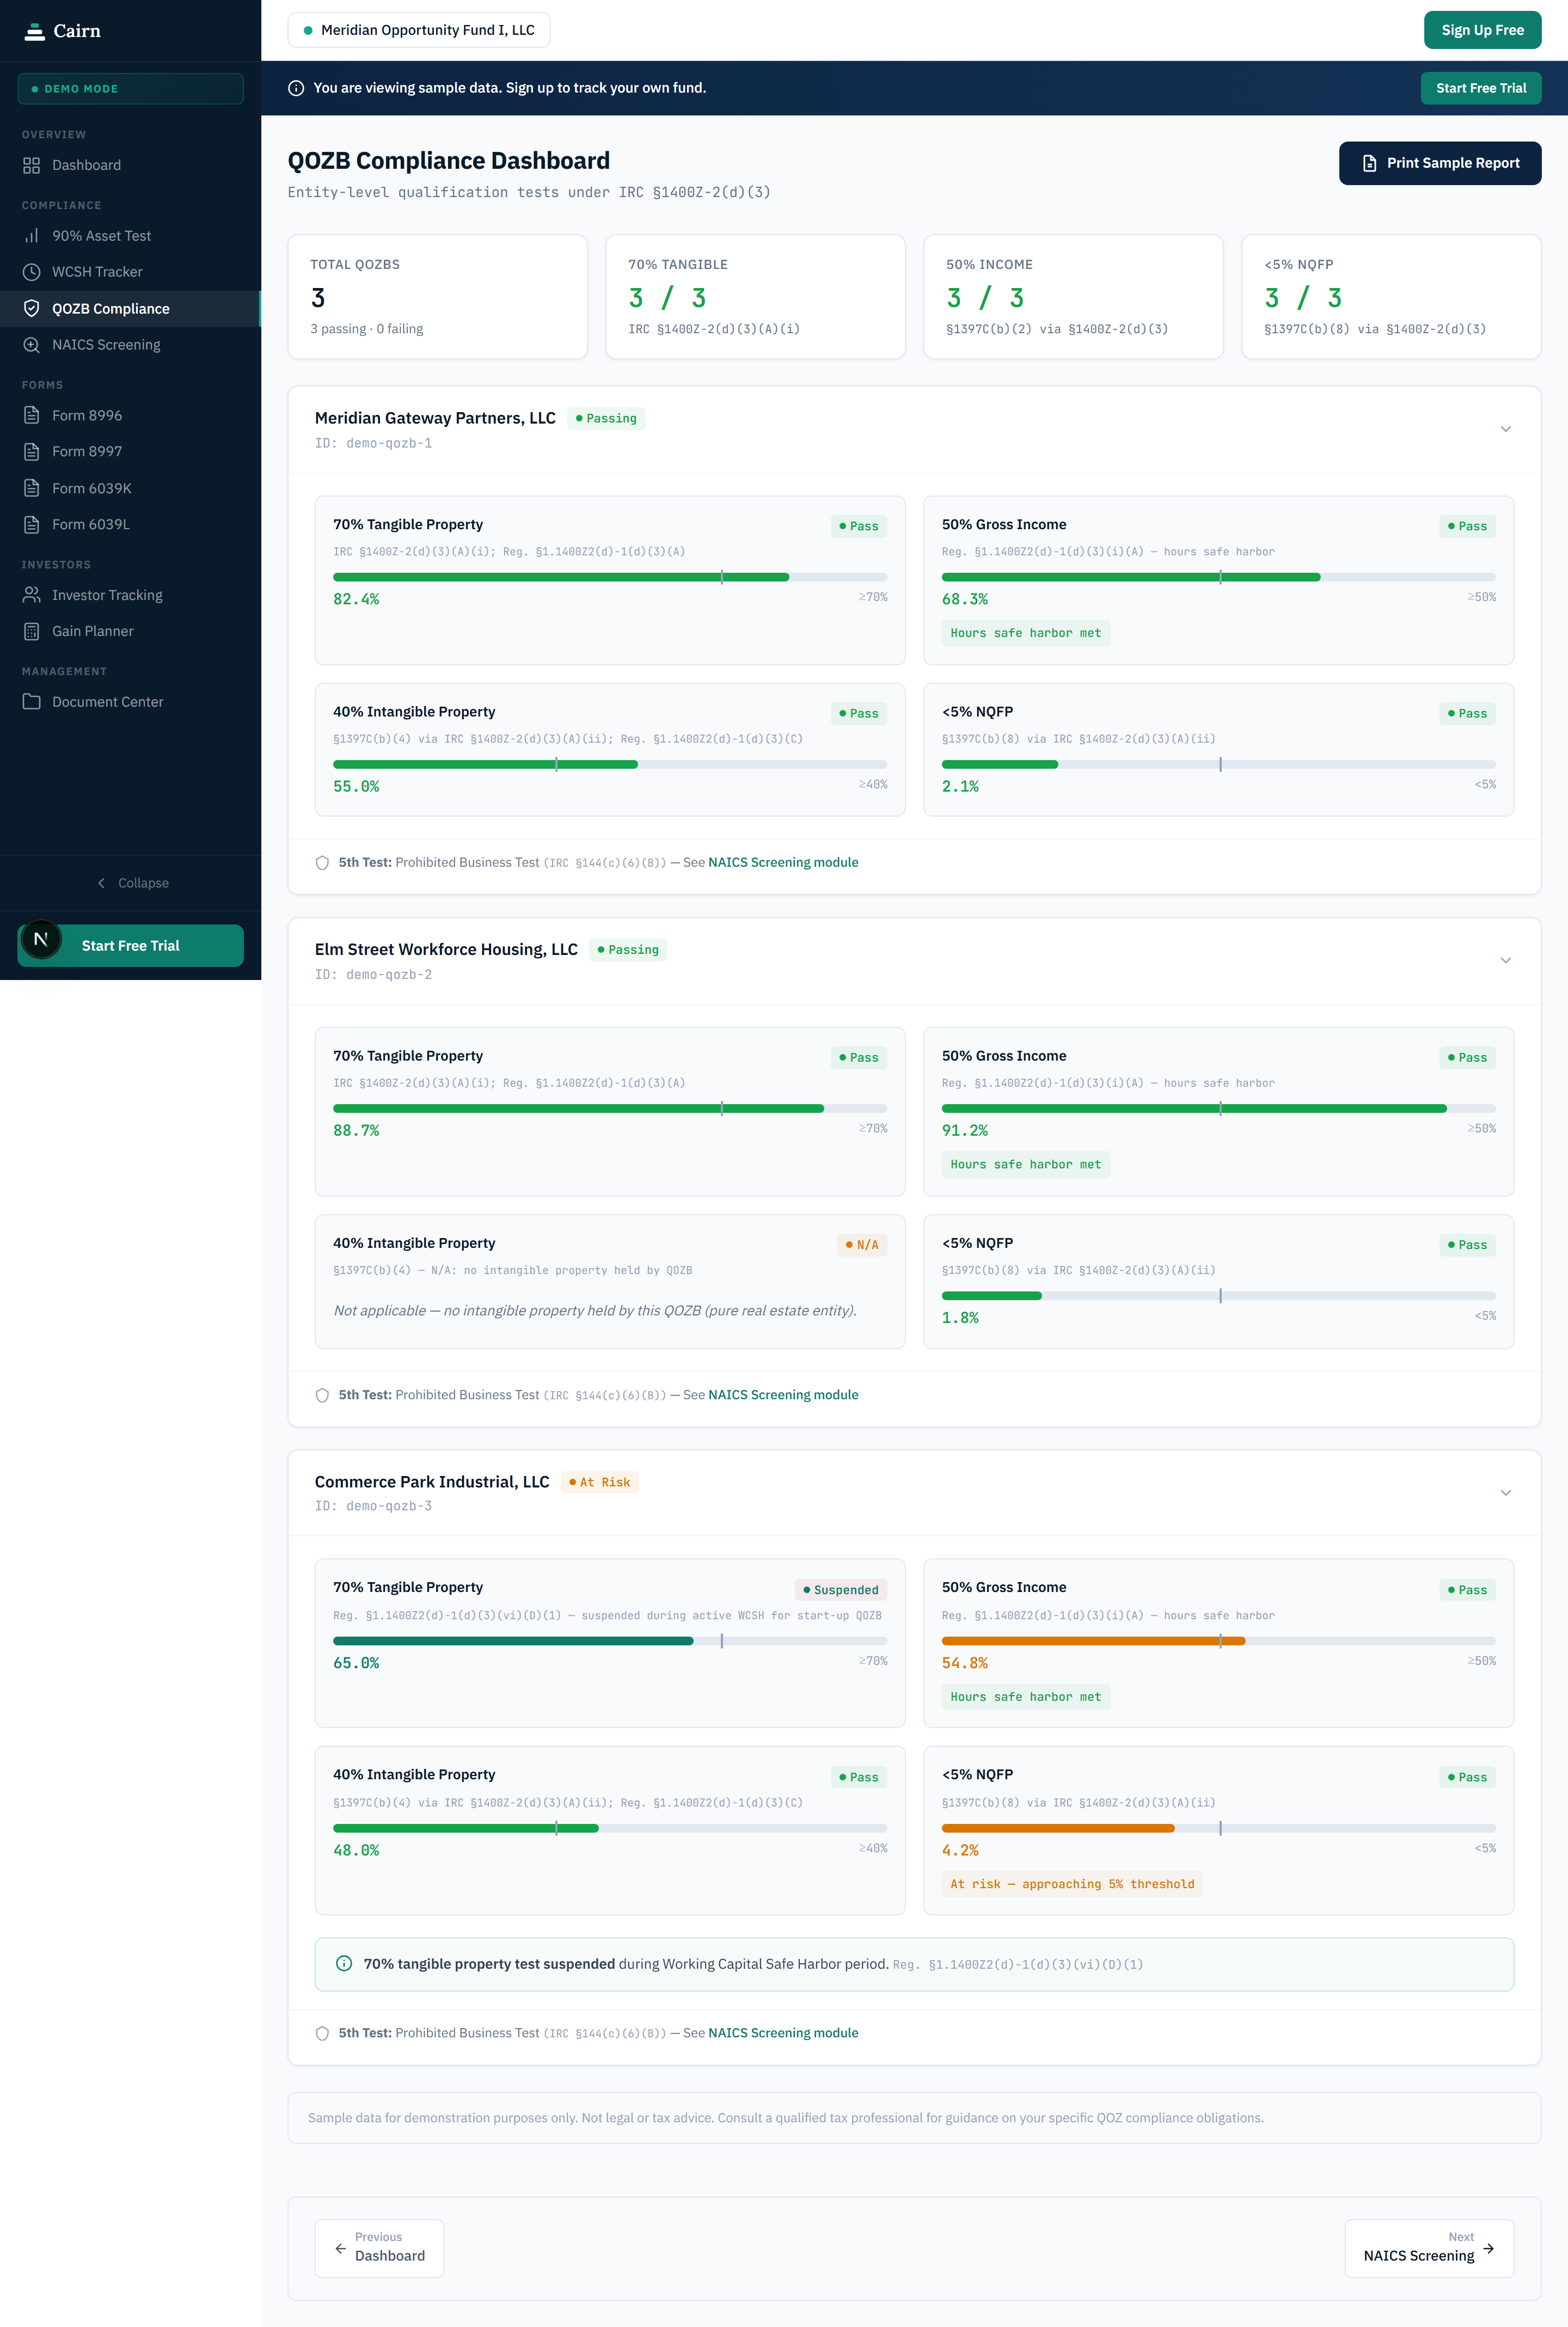Click the Total QOZBs summary card
This screenshot has height=2327, width=1568.
tap(437, 296)
